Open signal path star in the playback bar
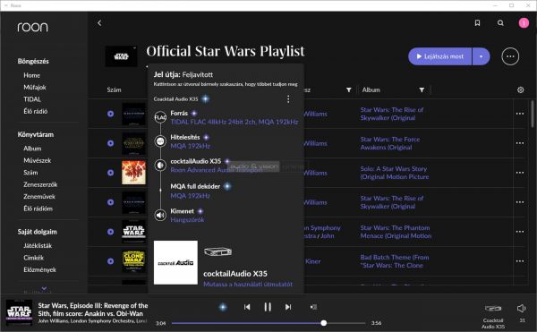Image resolution: width=537 pixels, height=332 pixels. coord(223,307)
